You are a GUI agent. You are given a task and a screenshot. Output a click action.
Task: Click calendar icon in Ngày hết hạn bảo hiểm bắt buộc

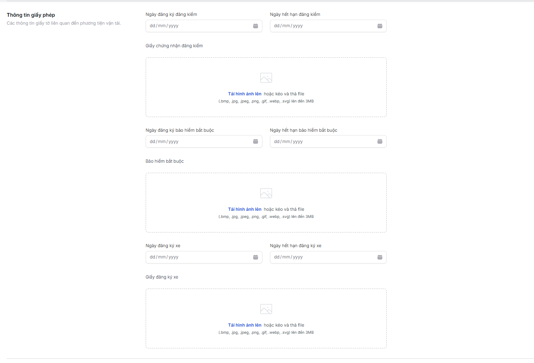[380, 141]
